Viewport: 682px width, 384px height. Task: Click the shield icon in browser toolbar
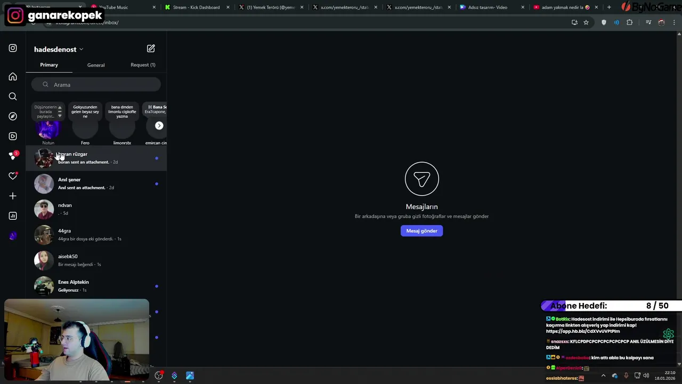point(604,22)
